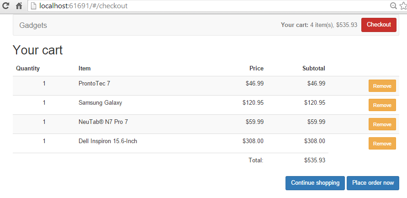Click the zoom magnifier icon in address bar
The height and width of the screenshot is (198, 407).
(393, 6)
